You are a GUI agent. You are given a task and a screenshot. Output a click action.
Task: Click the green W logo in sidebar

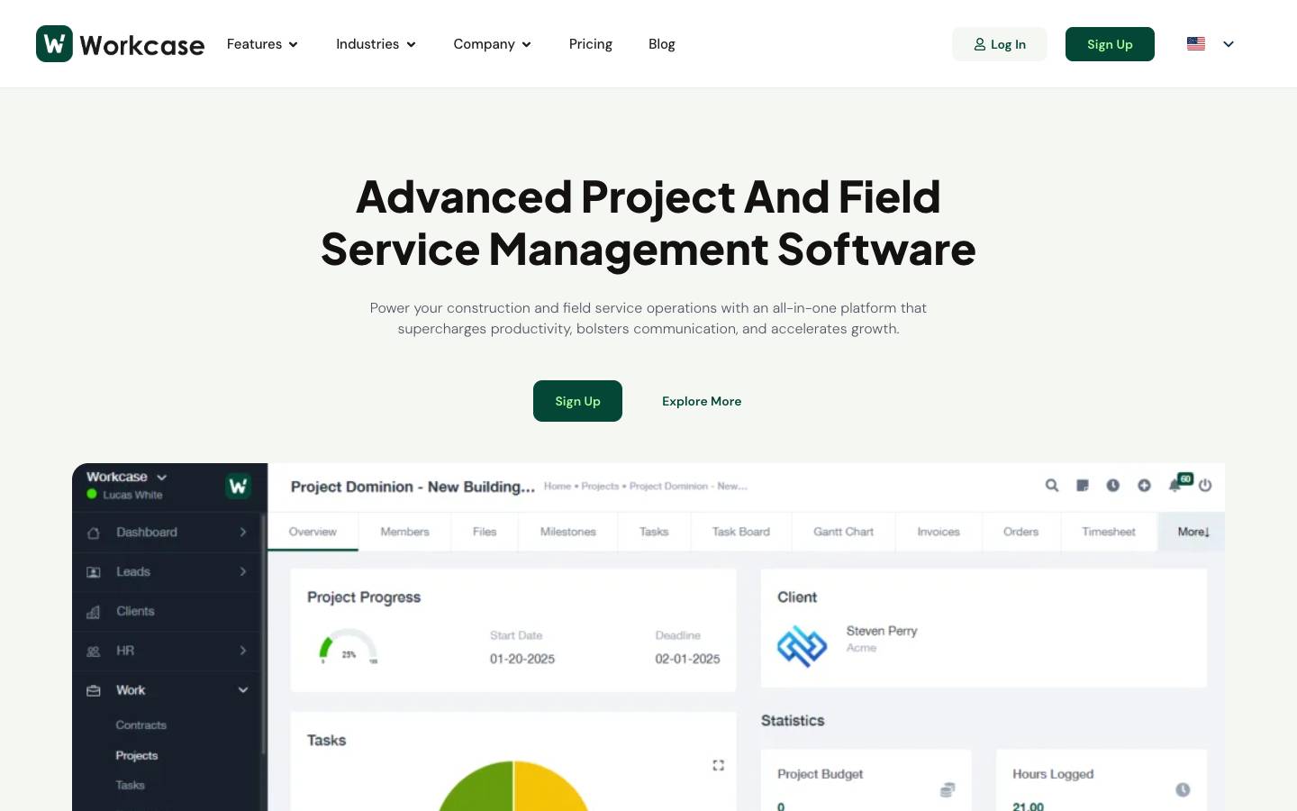238,487
